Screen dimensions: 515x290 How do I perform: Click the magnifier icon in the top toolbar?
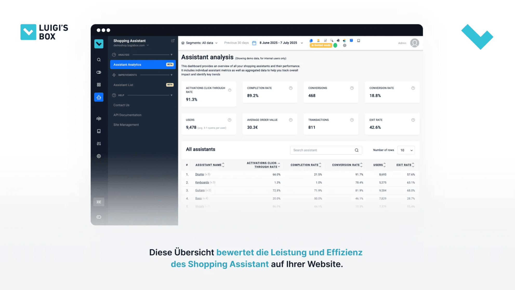[x=332, y=41]
